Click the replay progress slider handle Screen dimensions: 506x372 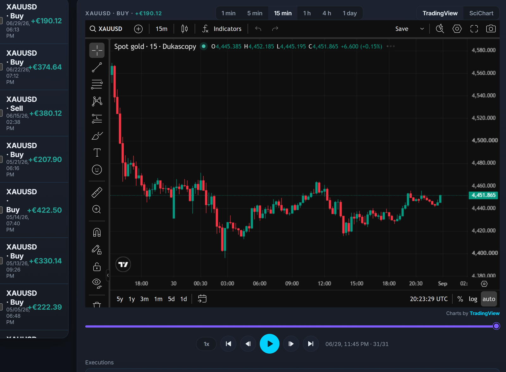496,326
